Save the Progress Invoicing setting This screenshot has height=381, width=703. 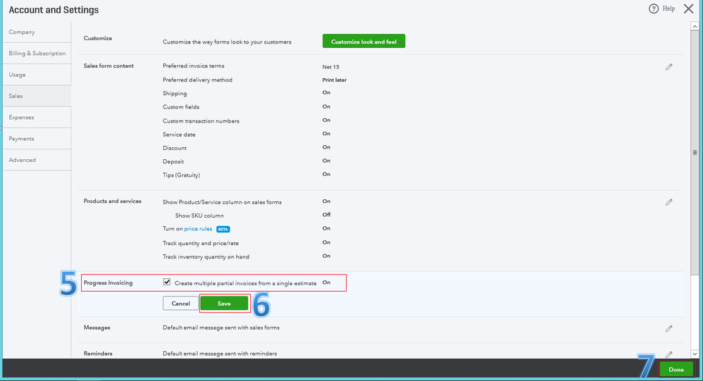click(x=224, y=304)
